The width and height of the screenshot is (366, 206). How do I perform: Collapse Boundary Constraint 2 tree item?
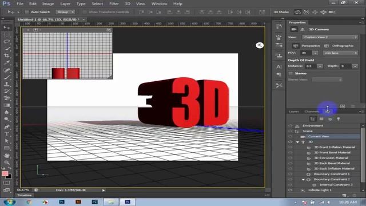303,180
